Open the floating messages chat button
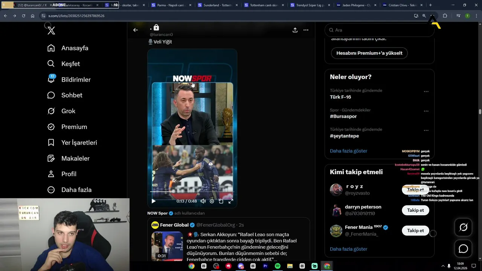 (463, 249)
